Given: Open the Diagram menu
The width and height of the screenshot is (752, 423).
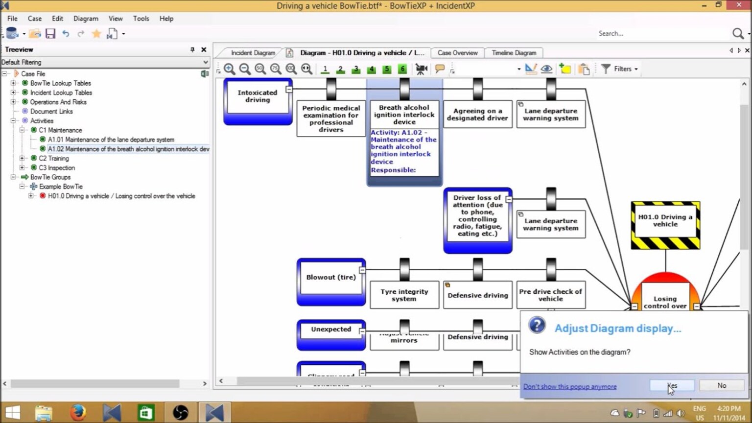Looking at the screenshot, I should point(86,19).
